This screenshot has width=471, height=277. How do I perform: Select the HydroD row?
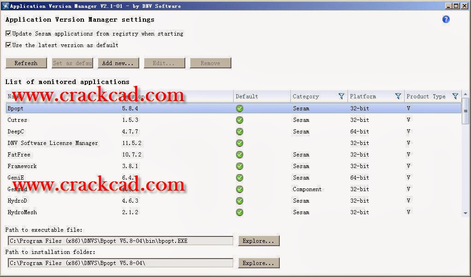tap(233, 201)
